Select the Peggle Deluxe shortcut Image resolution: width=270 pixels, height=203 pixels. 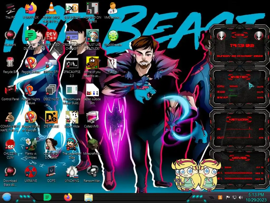31,65
